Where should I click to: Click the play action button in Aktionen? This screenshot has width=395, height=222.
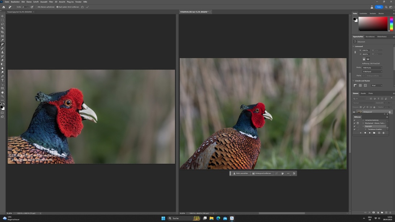click(x=370, y=133)
